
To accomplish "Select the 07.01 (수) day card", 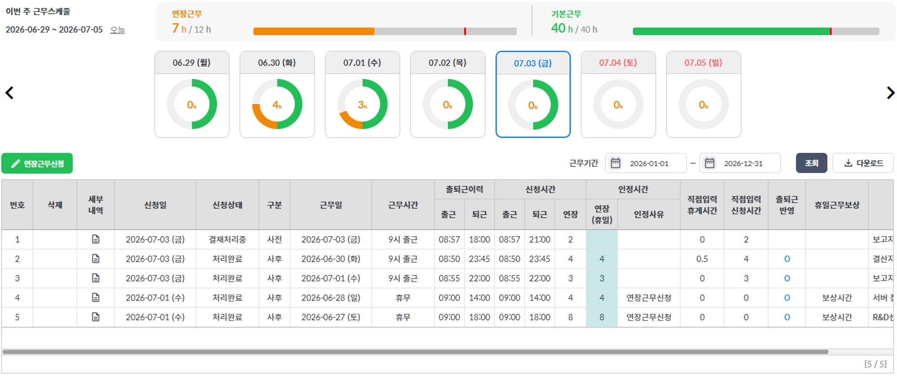I will [362, 94].
